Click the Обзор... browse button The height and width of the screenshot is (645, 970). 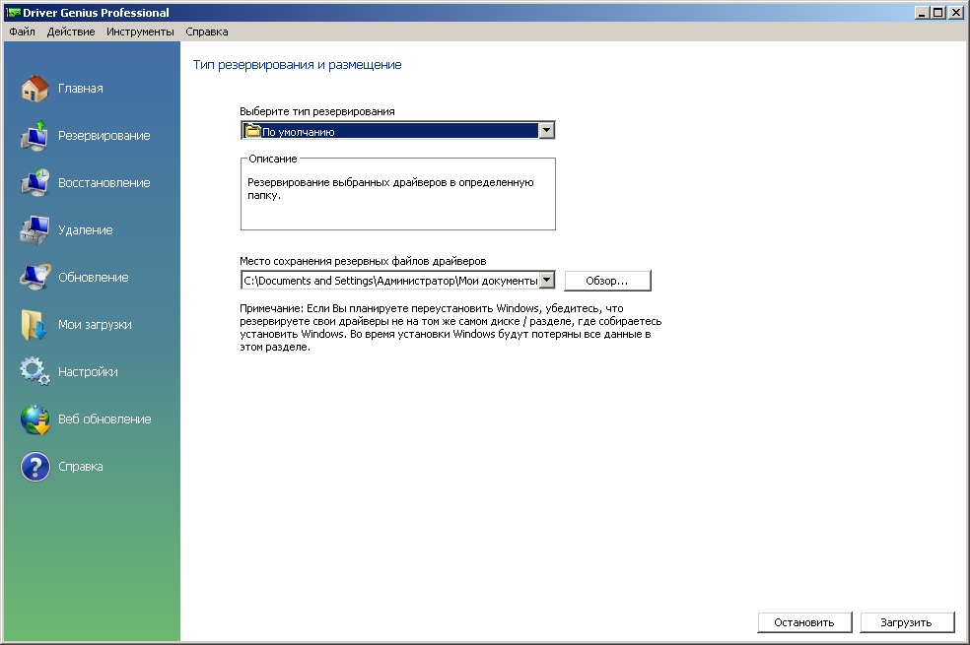pos(607,281)
